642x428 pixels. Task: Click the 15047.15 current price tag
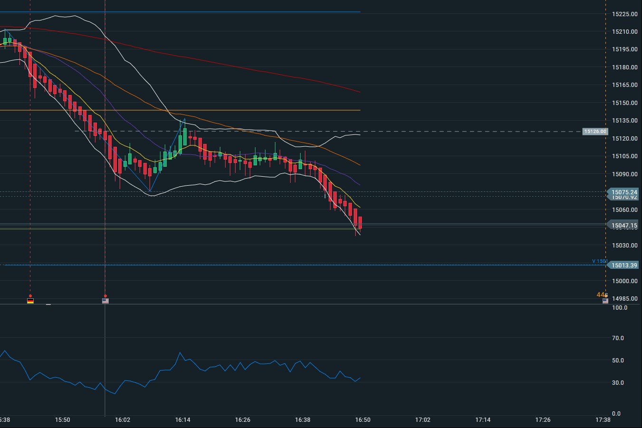click(623, 225)
